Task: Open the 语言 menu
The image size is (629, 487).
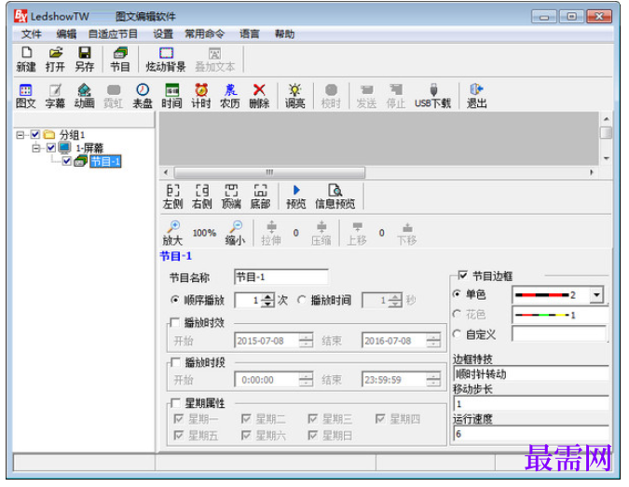Action: [x=250, y=34]
